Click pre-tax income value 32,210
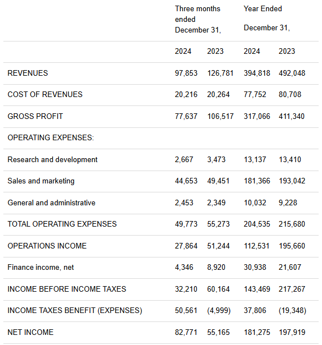Image resolution: width=322 pixels, height=345 pixels. [x=186, y=289]
